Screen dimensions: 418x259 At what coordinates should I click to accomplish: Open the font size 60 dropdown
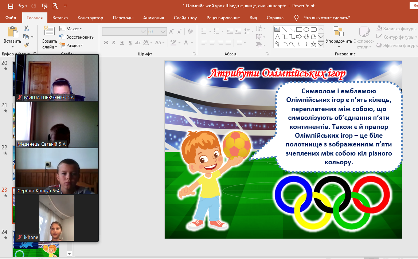coord(163,32)
